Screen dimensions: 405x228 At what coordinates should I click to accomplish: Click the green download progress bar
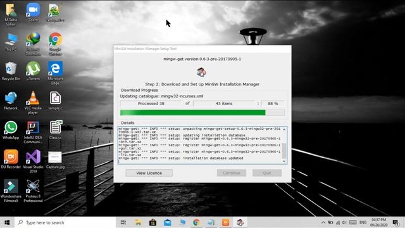[x=202, y=113]
